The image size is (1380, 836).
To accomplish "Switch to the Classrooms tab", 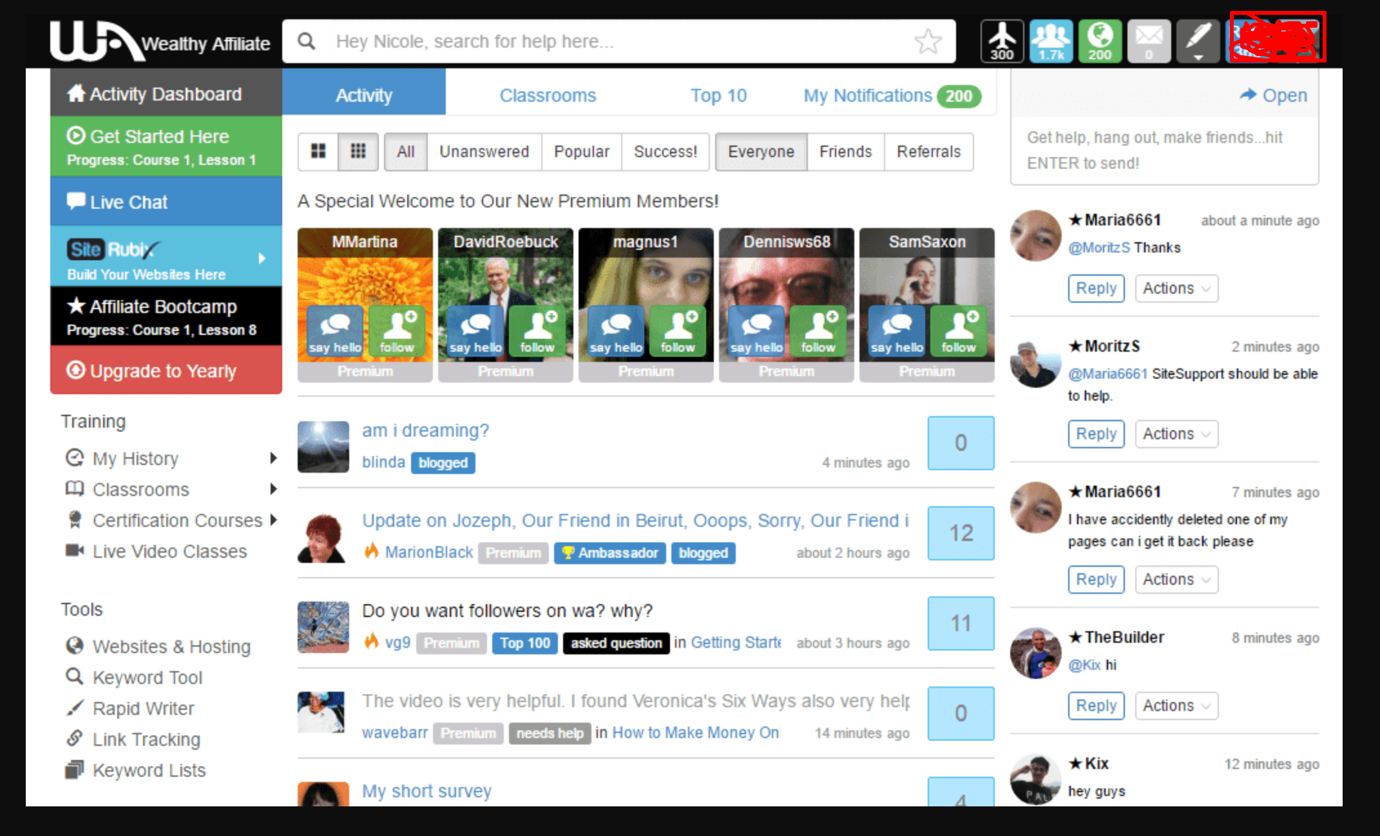I will 548,95.
